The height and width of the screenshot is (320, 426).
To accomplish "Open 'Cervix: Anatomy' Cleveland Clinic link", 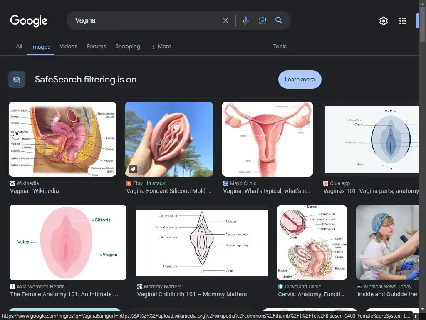I will (x=311, y=294).
